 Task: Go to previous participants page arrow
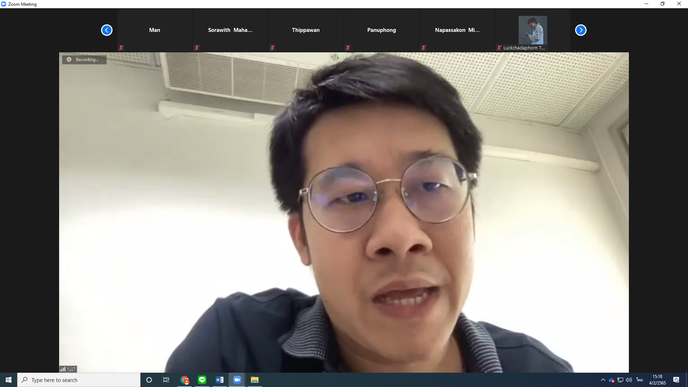pos(106,30)
